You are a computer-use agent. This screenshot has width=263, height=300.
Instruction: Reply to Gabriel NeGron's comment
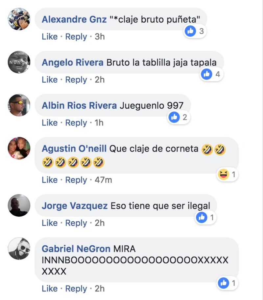[x=76, y=288]
